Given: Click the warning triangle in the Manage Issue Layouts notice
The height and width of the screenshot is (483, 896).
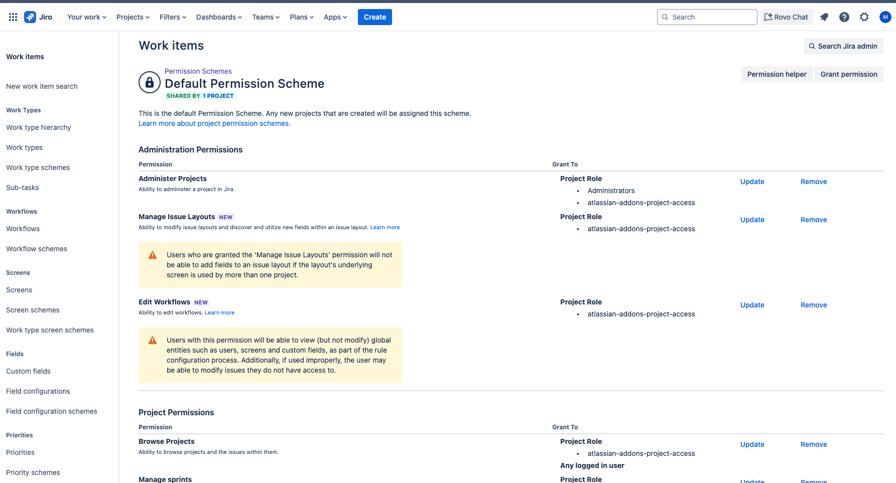Looking at the screenshot, I should (153, 255).
